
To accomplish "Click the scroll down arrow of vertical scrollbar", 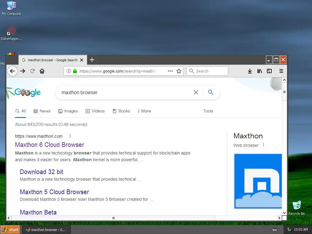I will coord(284,213).
